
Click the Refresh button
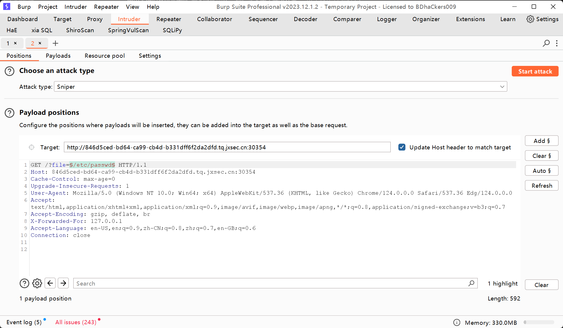pyautogui.click(x=542, y=186)
